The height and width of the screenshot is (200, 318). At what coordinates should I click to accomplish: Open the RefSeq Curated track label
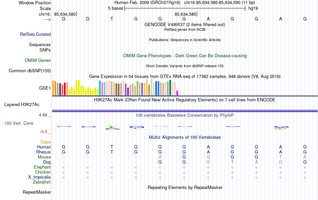pos(35,34)
